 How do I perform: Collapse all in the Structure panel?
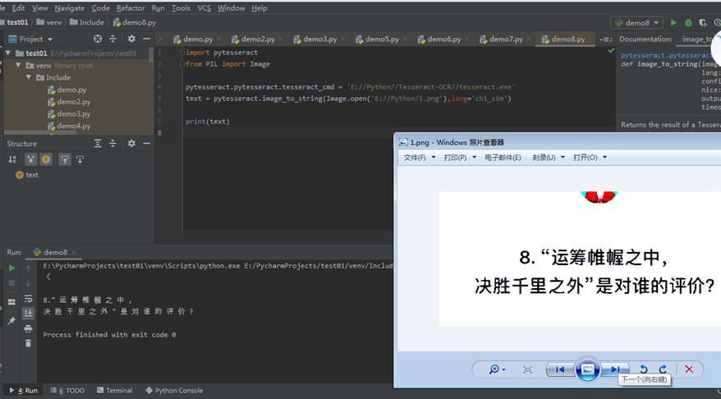[113, 144]
